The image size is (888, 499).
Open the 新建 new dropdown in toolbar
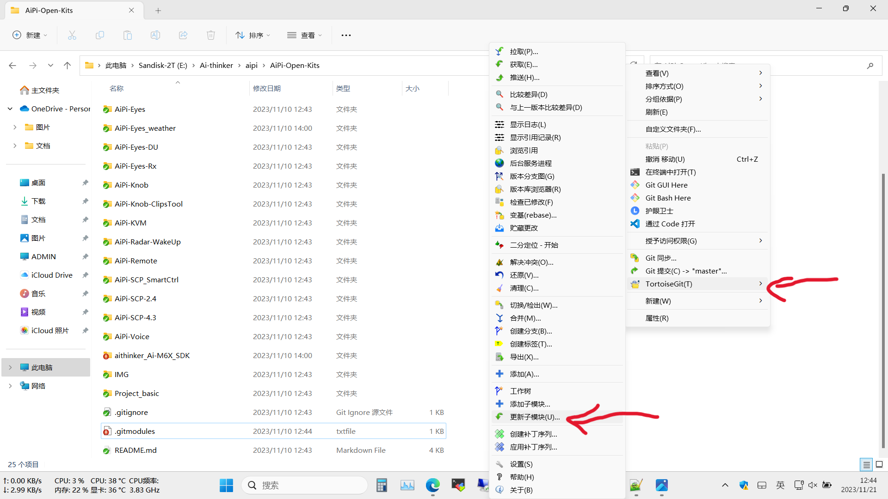click(30, 35)
